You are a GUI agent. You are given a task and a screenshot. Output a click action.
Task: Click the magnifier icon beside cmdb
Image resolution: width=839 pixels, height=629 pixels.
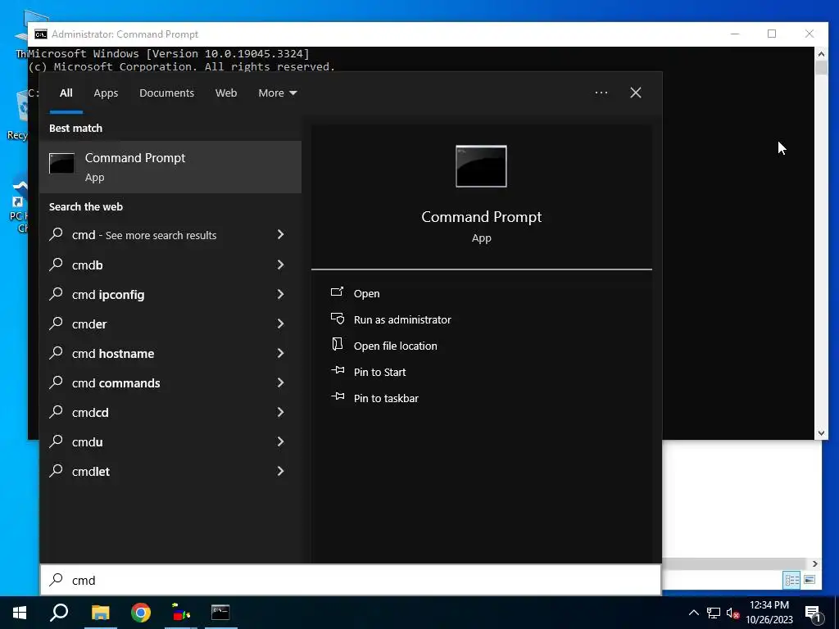tap(57, 264)
